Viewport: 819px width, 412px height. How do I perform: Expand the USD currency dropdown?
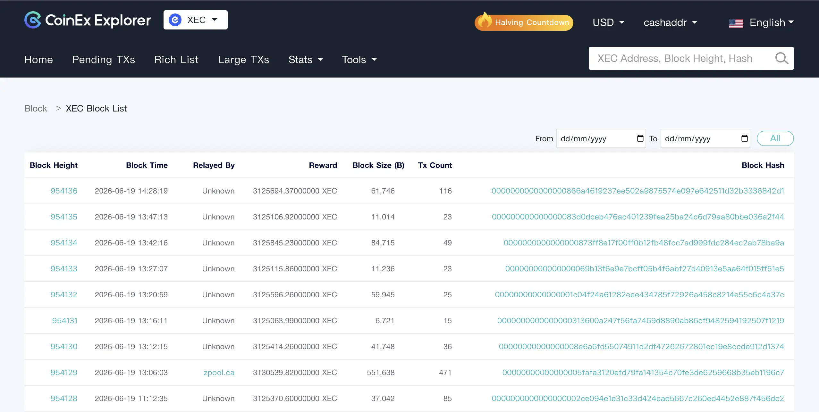(x=608, y=22)
